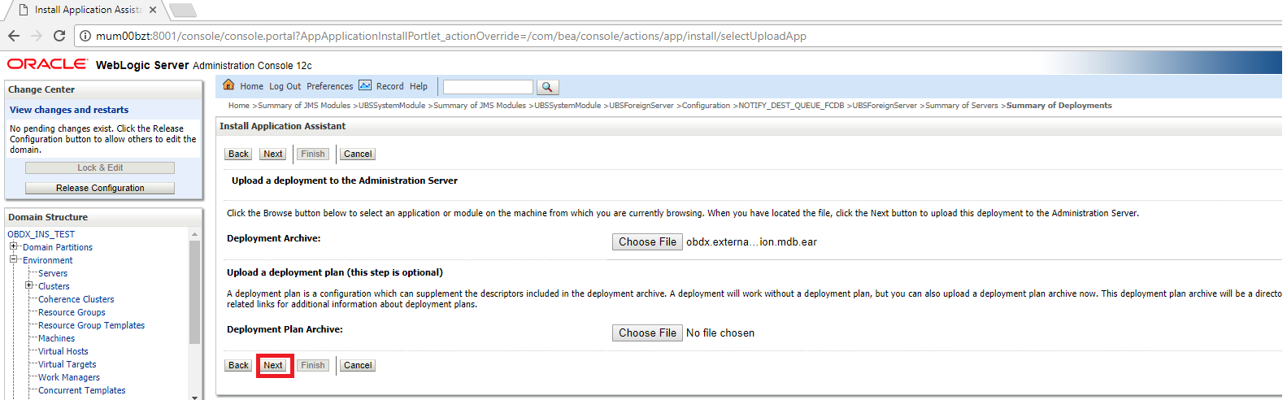
Task: Click the Release Configuration button
Action: pos(100,188)
